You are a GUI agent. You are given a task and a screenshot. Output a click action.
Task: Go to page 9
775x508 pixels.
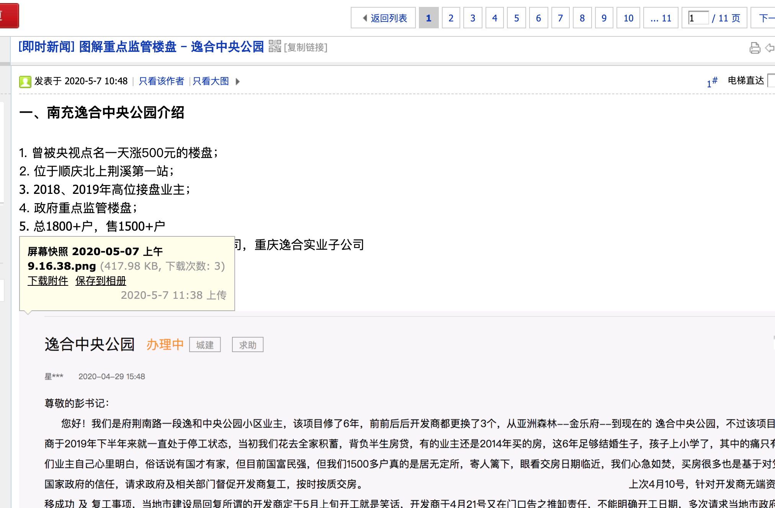point(604,18)
